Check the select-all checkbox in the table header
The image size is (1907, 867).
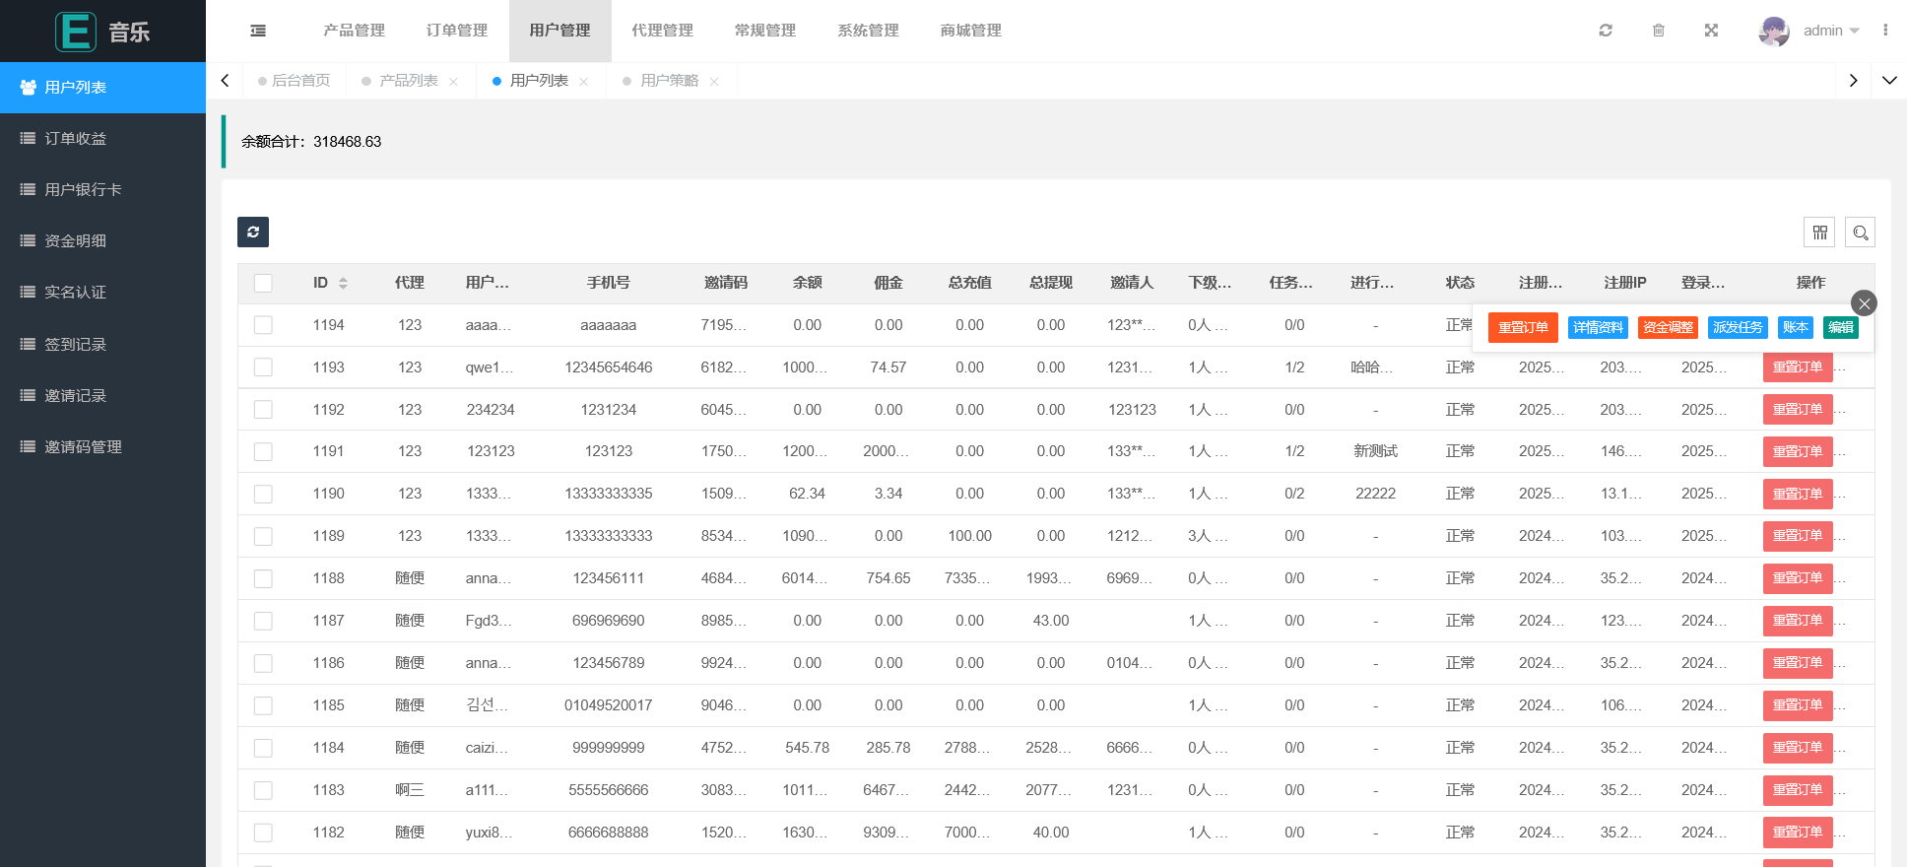(263, 283)
